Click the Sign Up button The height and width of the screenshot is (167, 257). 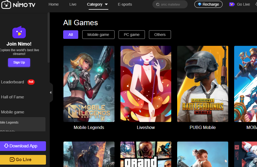tap(19, 62)
